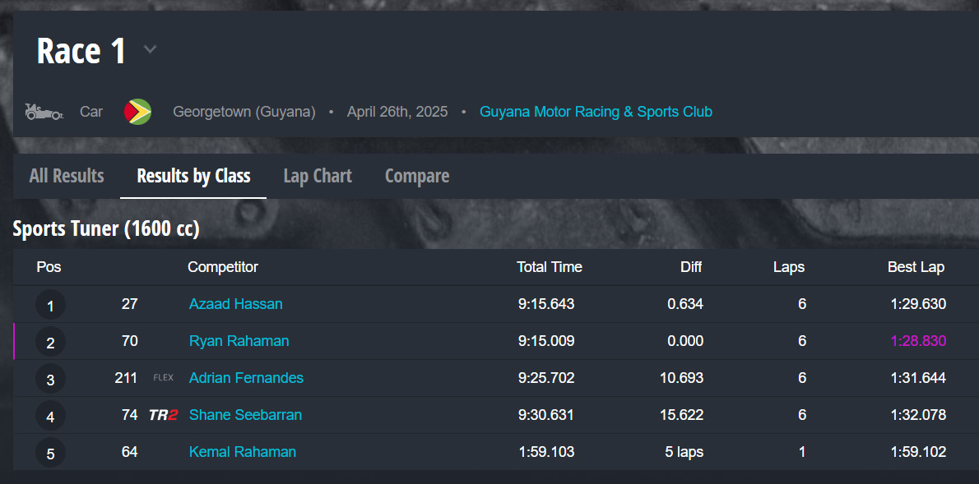Select the Compare tab

417,176
